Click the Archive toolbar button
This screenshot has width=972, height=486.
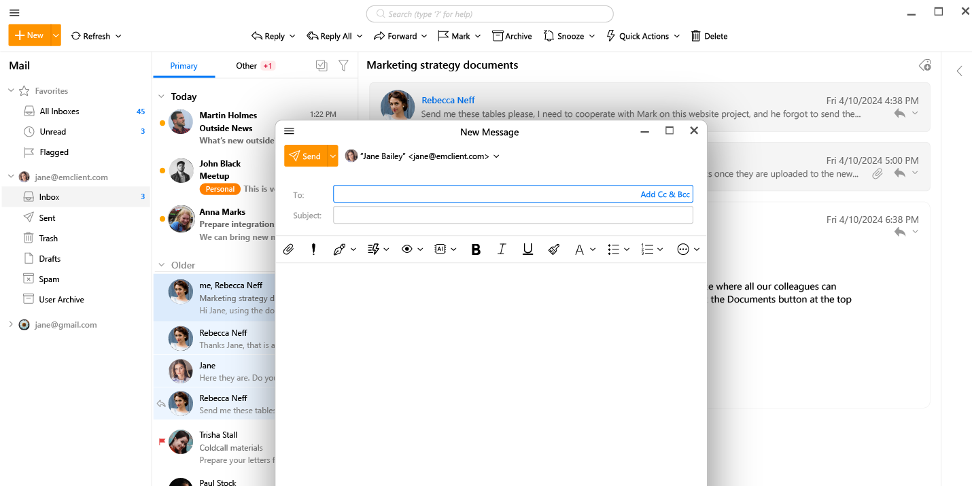tap(512, 36)
